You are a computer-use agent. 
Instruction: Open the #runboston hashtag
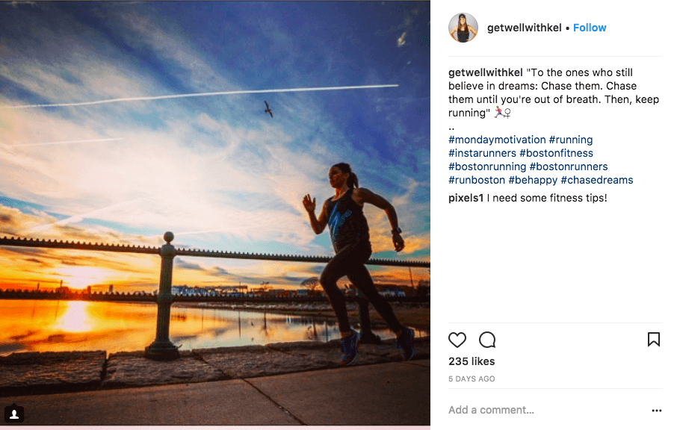pos(477,180)
